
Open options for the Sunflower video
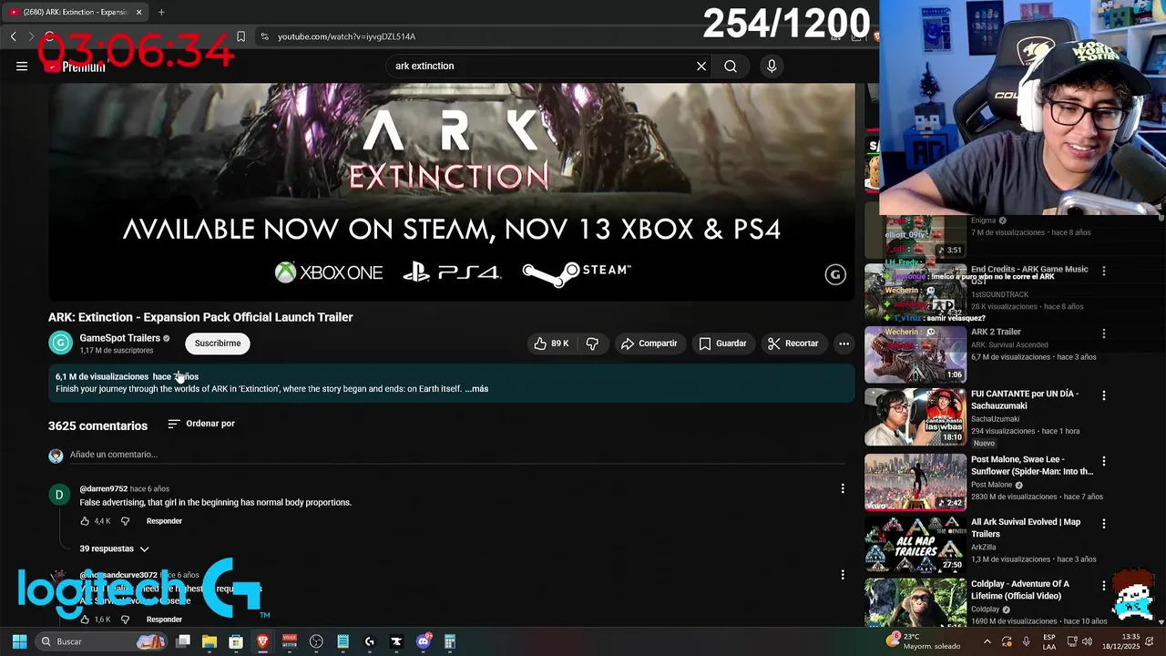click(1104, 461)
